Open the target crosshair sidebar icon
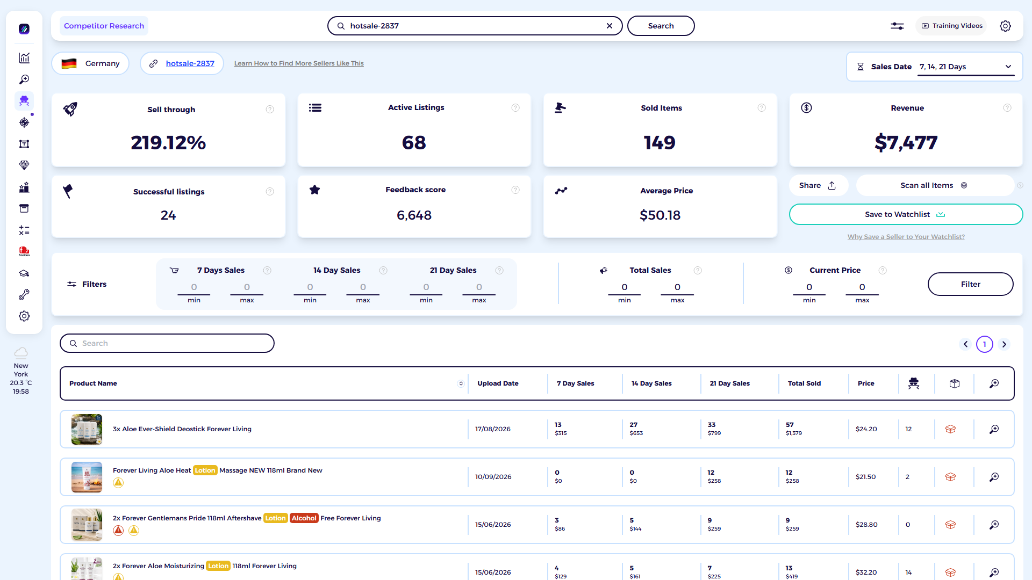Viewport: 1032px width, 580px height. click(x=24, y=122)
